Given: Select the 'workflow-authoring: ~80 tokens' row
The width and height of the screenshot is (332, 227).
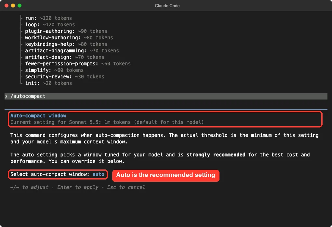Looking at the screenshot, I should [69, 38].
